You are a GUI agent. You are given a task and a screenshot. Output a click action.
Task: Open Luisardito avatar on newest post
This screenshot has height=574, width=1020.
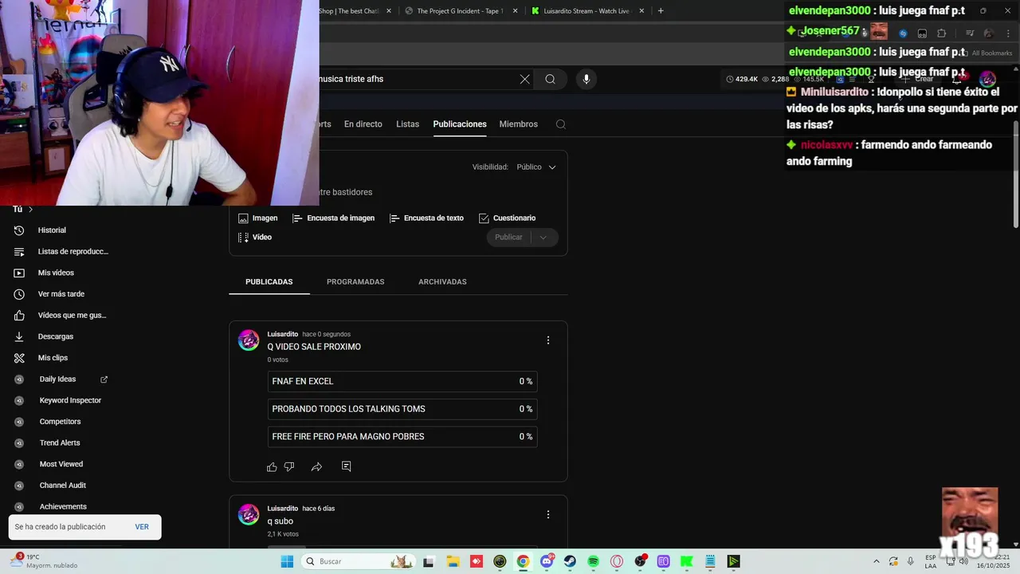pos(249,340)
